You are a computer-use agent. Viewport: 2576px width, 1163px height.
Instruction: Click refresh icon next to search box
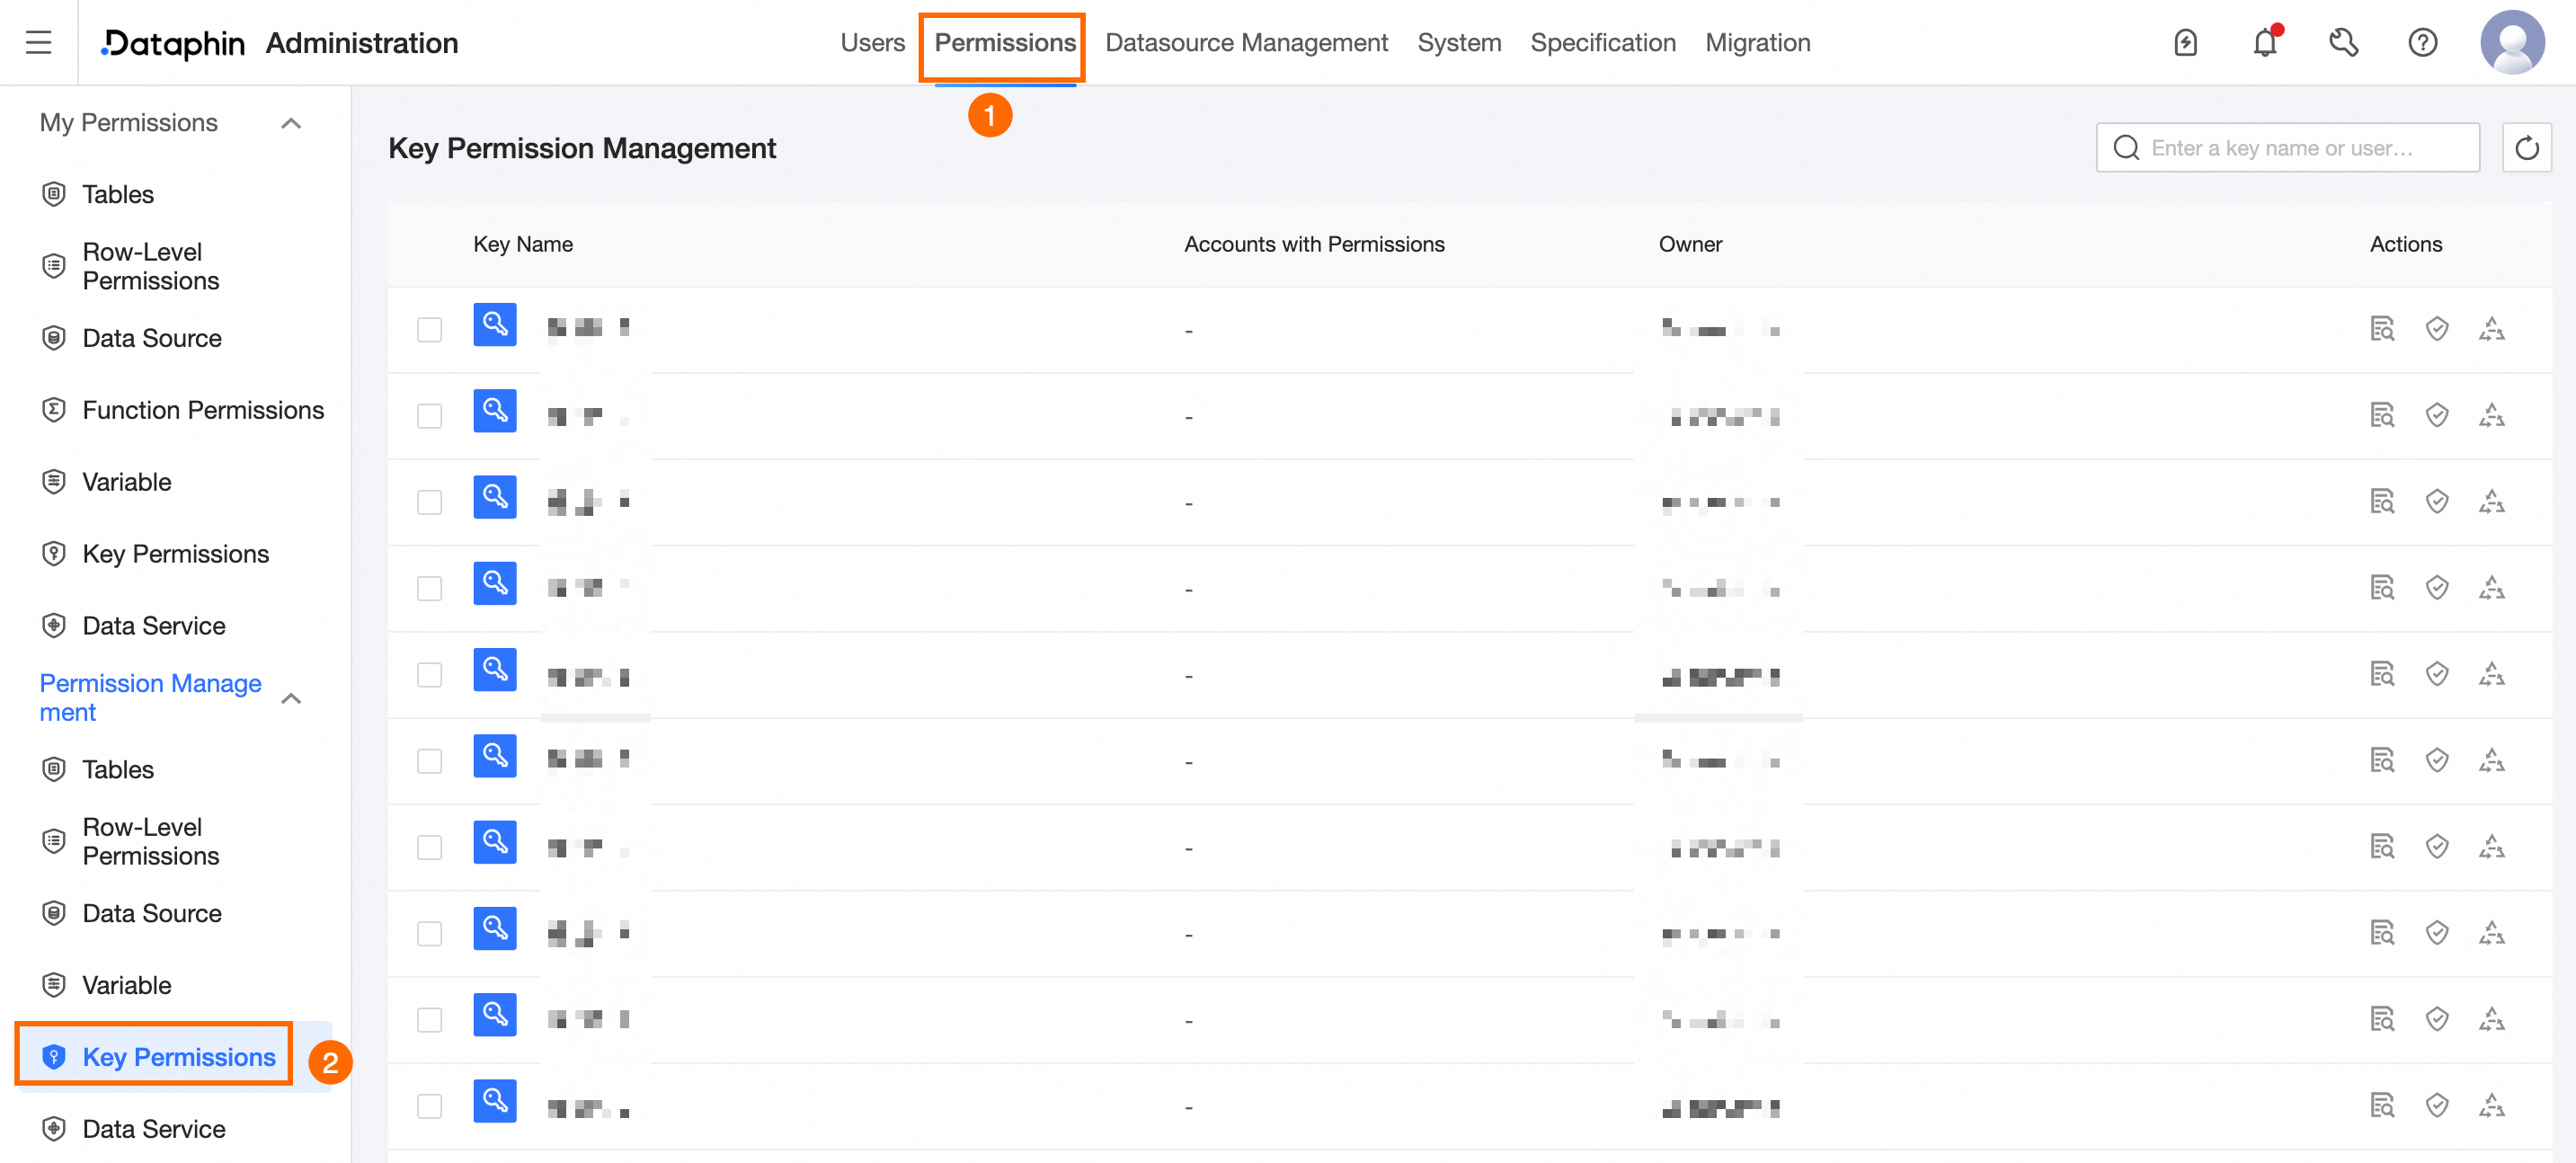pos(2526,148)
